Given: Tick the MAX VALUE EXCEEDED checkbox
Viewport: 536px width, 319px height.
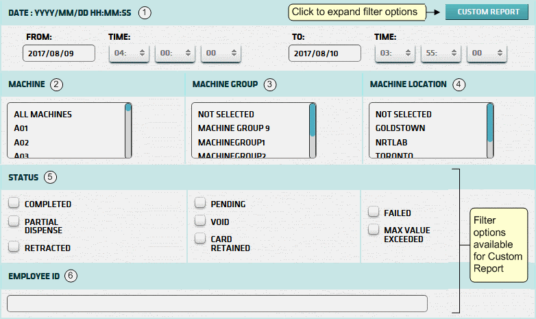Looking at the screenshot, I should (x=374, y=229).
